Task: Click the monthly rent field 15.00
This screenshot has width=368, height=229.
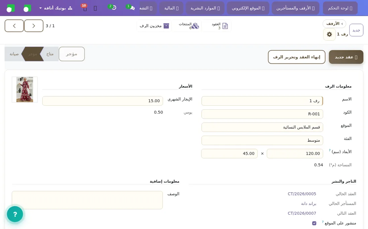Action: click(103, 101)
